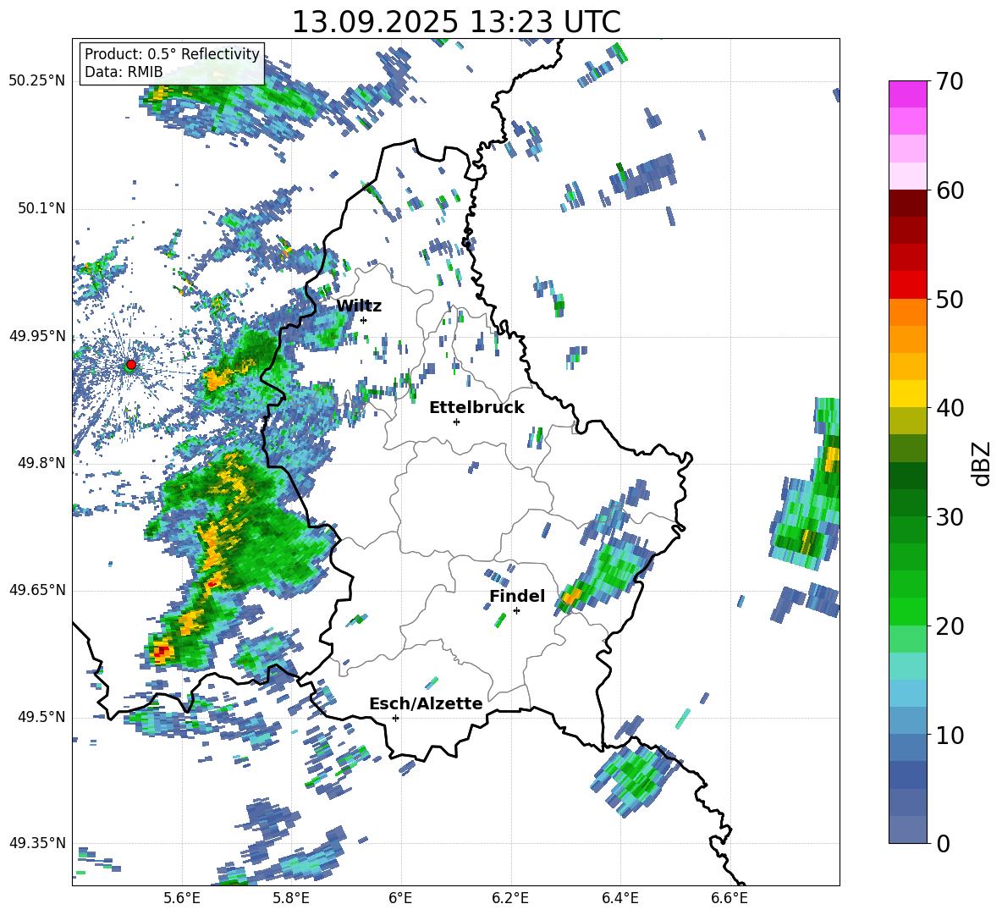
Task: Click the 20 value on the colorbar
Action: [949, 626]
